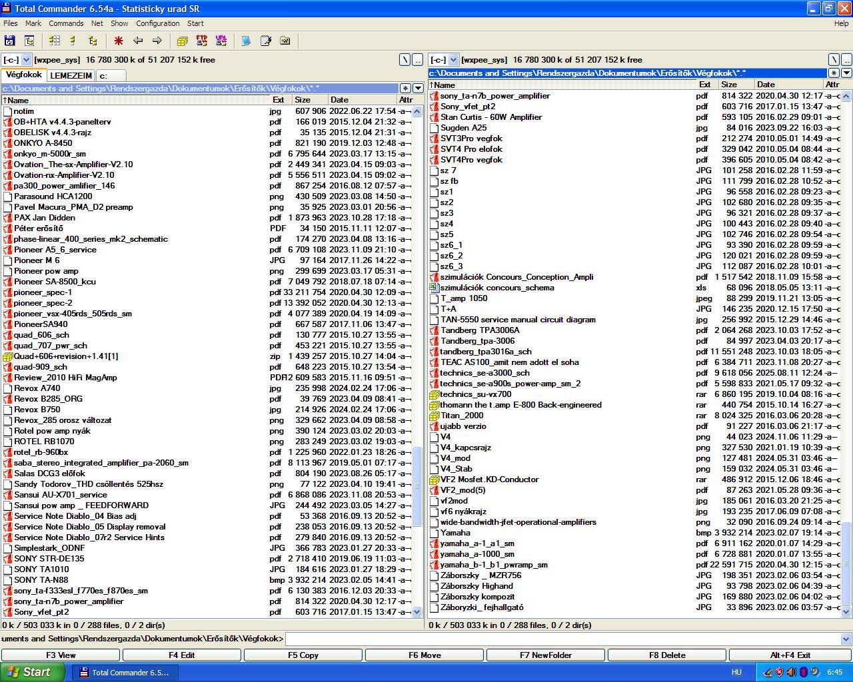Click the image file icon beside Yamaha
The image size is (853, 682).
pyautogui.click(x=434, y=533)
